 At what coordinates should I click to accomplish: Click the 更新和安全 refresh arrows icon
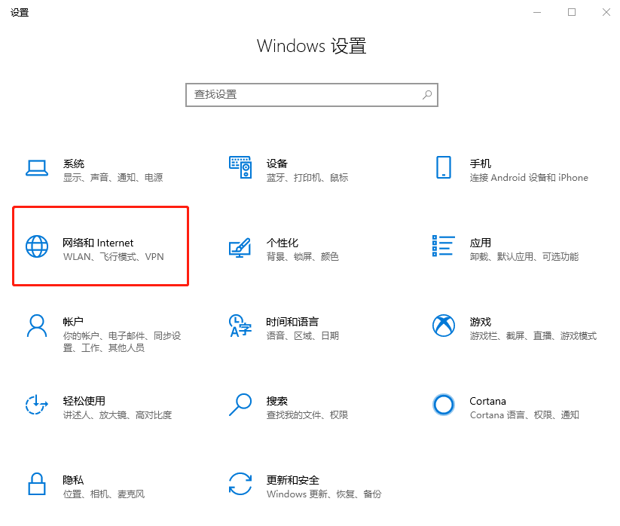pos(240,484)
